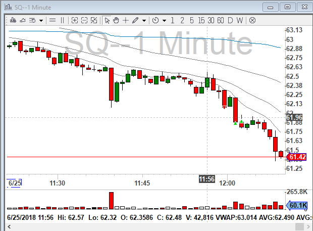Image resolution: width=313 pixels, height=231 pixels.
Task: Open the chart type bars icon
Action: tap(13, 20)
